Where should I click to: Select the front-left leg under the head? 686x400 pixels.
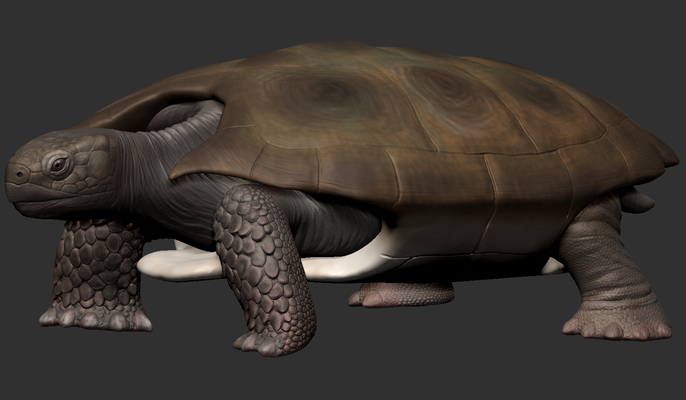pos(97,264)
